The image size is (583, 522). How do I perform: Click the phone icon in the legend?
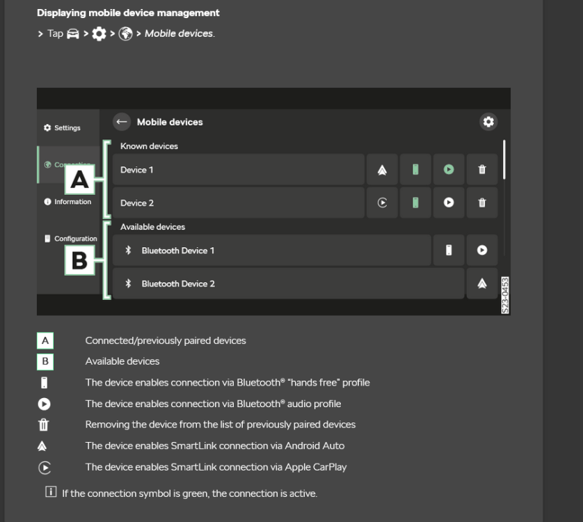[x=45, y=383]
